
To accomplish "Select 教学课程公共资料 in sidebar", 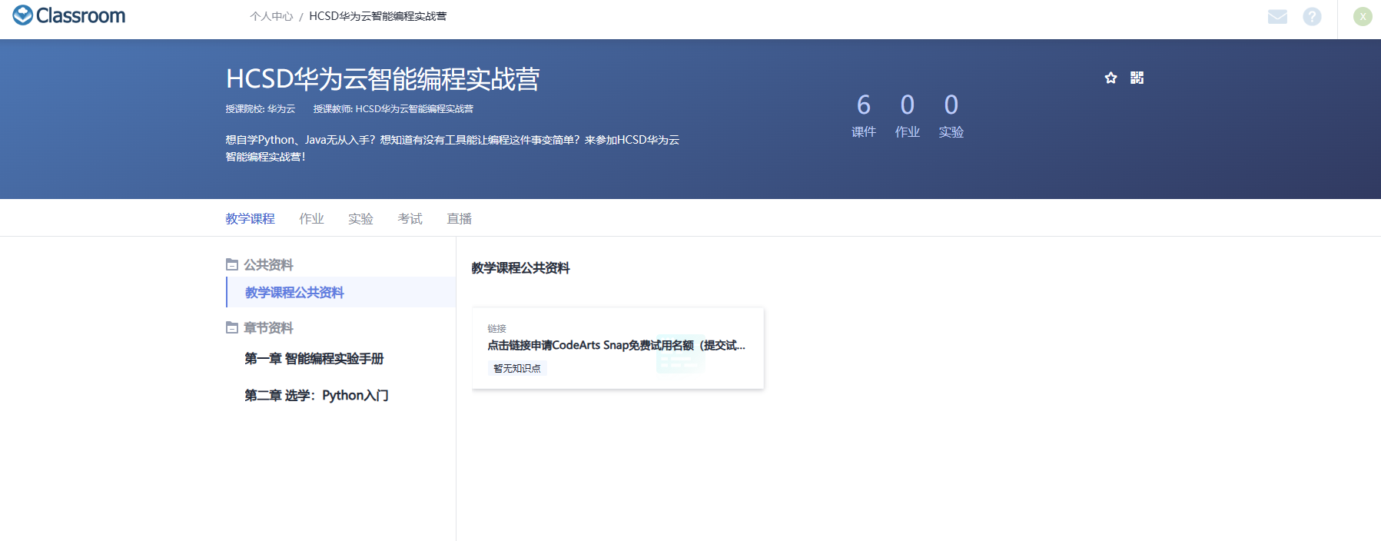I will [341, 292].
